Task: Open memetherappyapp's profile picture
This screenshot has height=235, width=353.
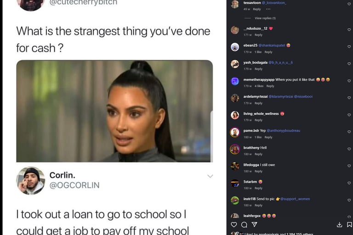Action: 235,81
